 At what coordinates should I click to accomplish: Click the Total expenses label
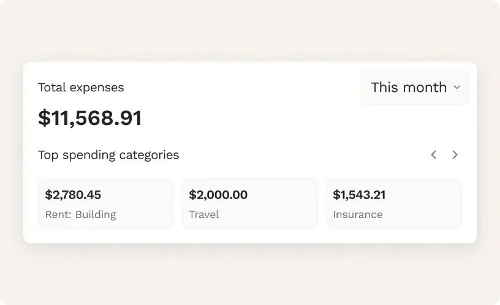pos(81,88)
